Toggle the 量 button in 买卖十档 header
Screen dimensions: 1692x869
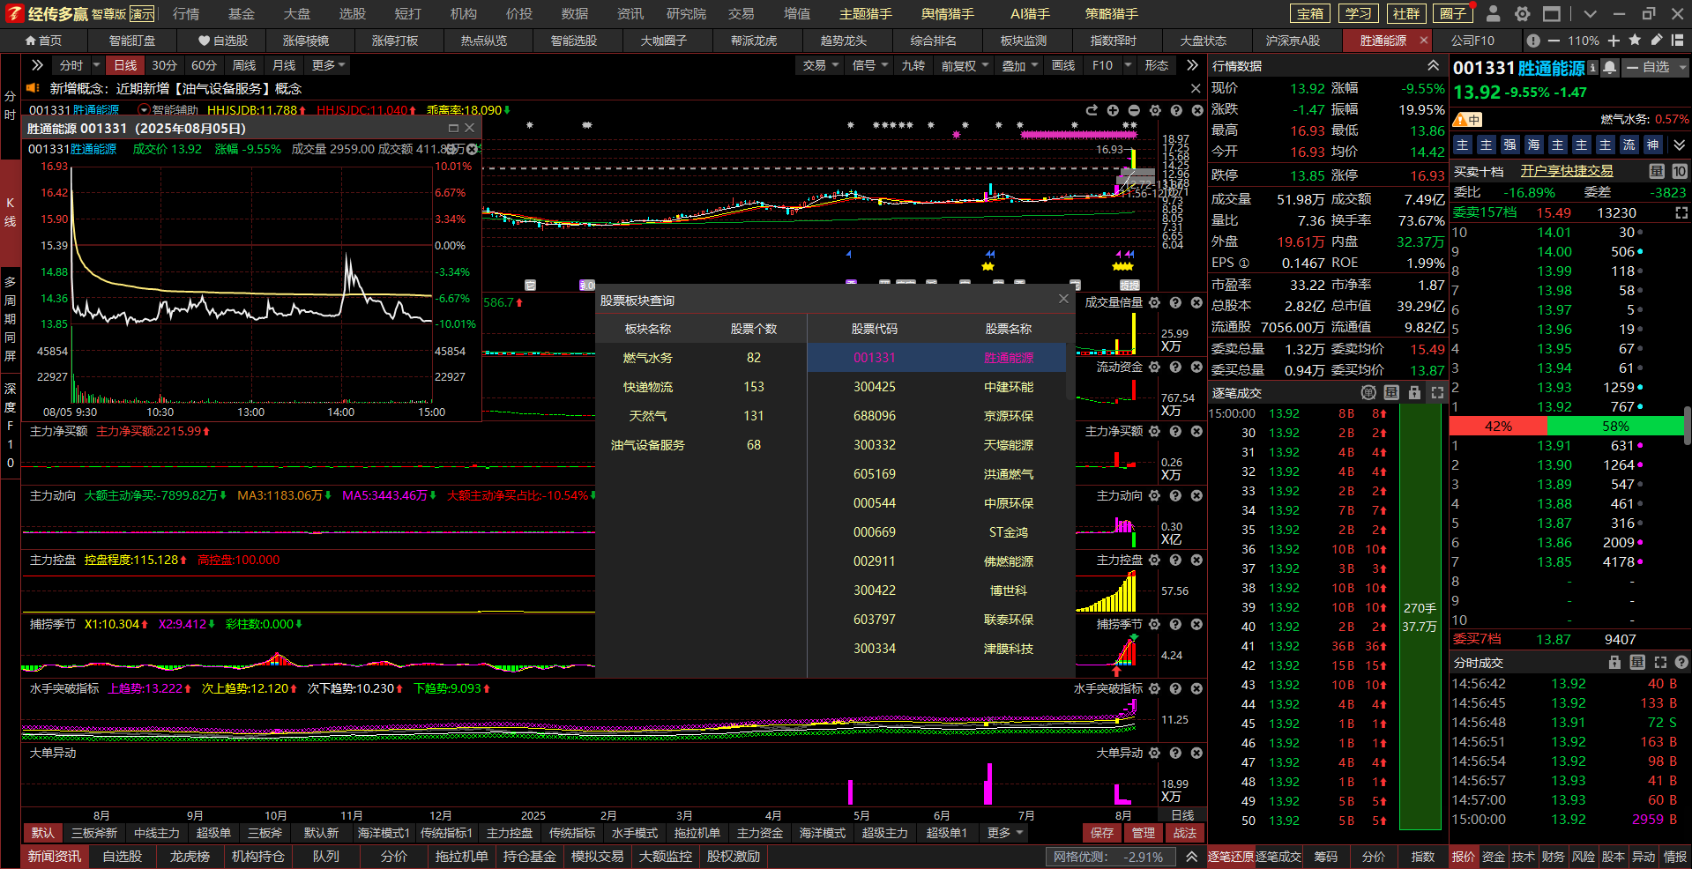pos(1657,171)
